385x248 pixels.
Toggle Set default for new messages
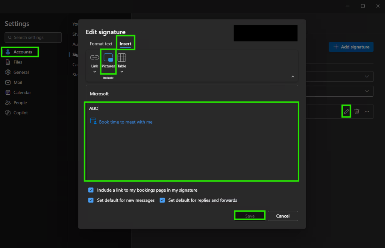coord(91,200)
